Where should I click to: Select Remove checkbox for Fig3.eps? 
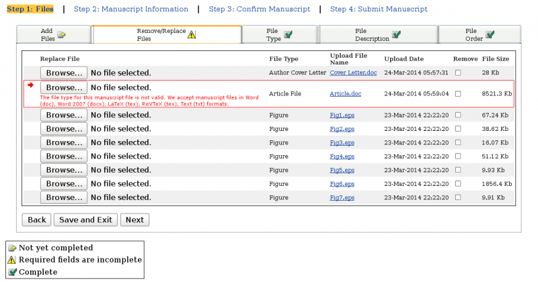pos(458,143)
